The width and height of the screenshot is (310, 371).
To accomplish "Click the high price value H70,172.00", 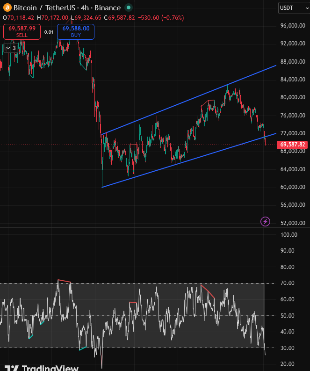I will (52, 18).
